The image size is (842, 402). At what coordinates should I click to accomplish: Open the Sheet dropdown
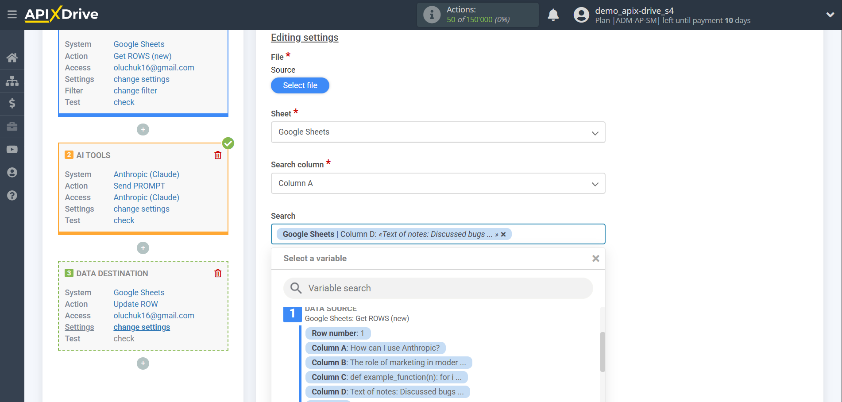(438, 132)
